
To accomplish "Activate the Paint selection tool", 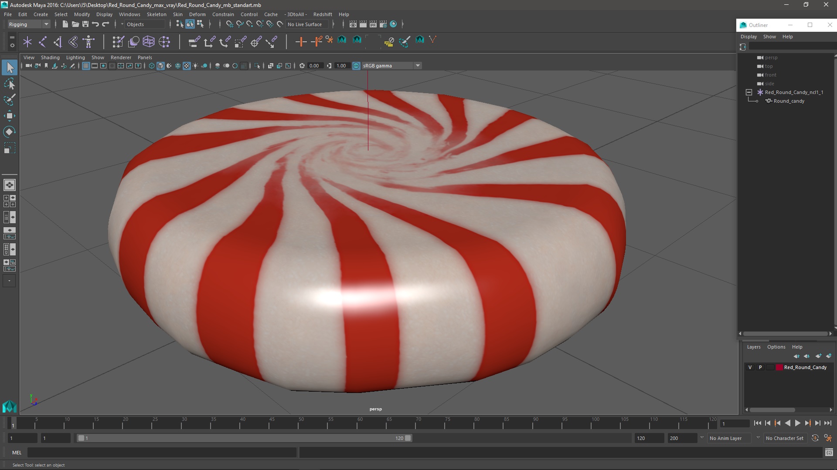I will pos(10,100).
